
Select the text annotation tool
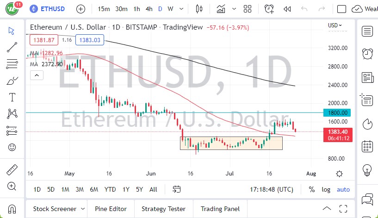coord(12,97)
